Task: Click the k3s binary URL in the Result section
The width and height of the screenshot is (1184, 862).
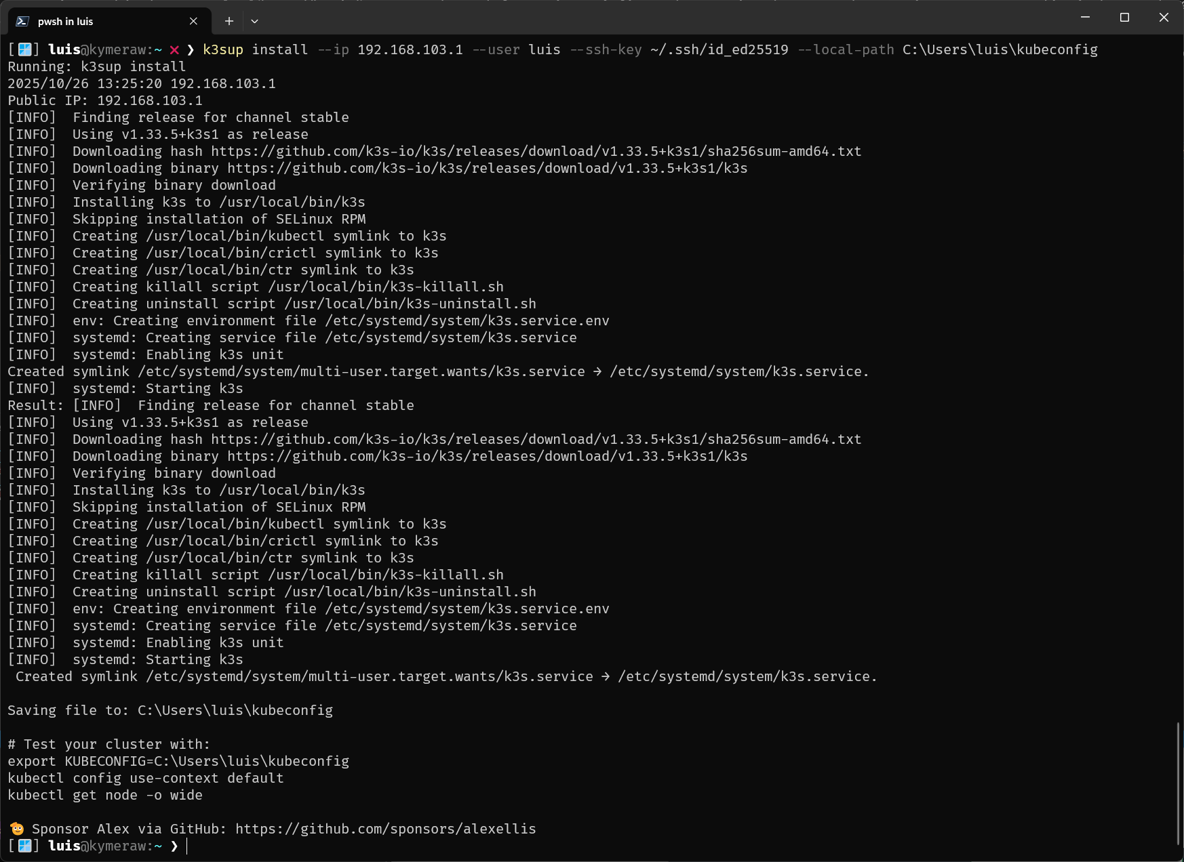Action: pos(487,456)
